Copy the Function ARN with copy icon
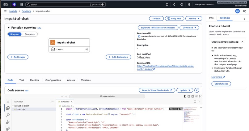 pos(139,36)
